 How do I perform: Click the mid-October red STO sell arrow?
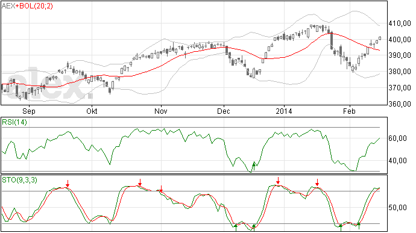[x=140, y=182]
